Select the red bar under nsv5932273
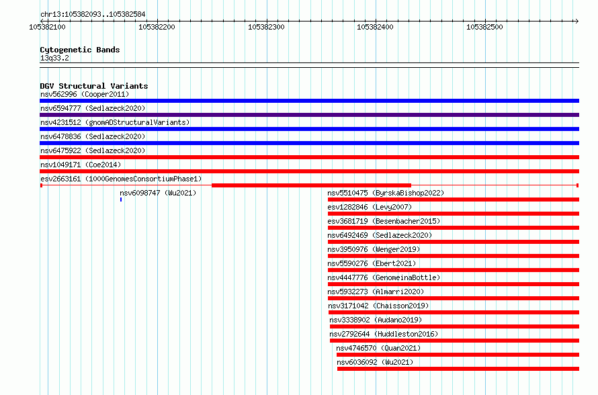The image size is (598, 395). [x=454, y=298]
